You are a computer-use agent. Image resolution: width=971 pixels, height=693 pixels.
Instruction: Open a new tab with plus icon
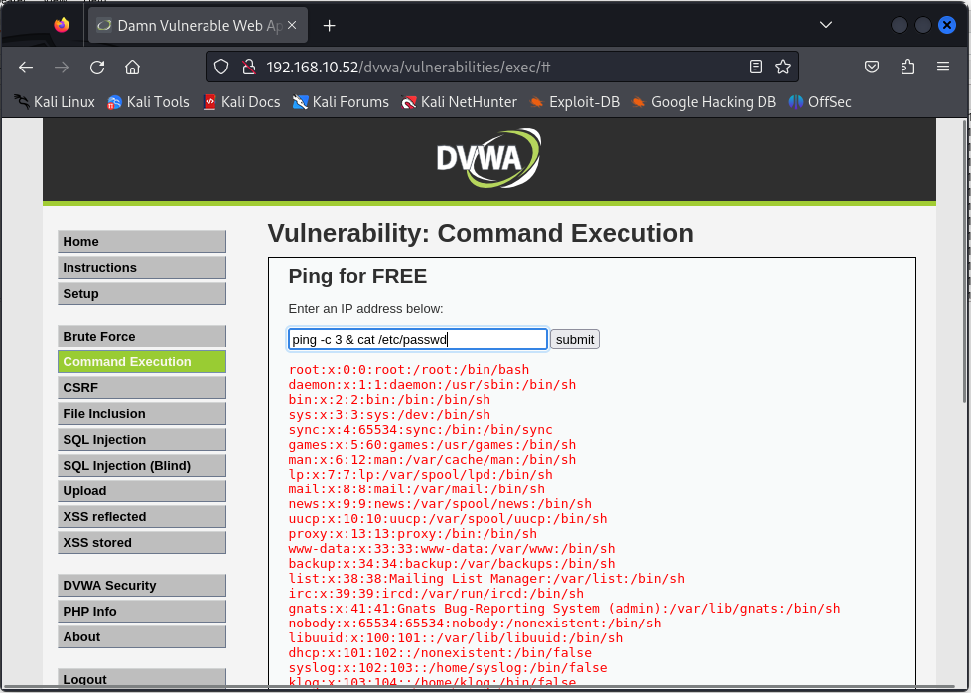pos(330,26)
